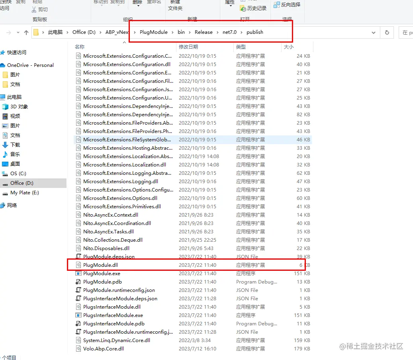Open 下载 folder from sidebar
The height and width of the screenshot is (360, 413).
(15, 145)
